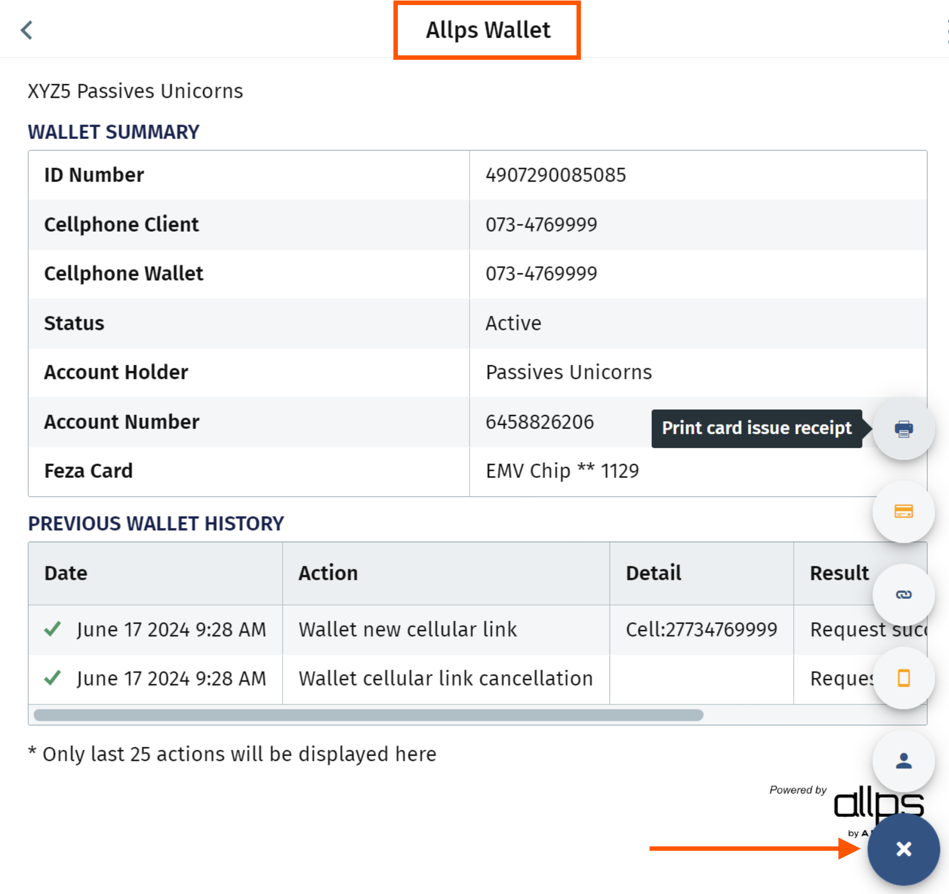Image resolution: width=949 pixels, height=894 pixels.
Task: Click the chain link icon button
Action: pyautogui.click(x=904, y=595)
